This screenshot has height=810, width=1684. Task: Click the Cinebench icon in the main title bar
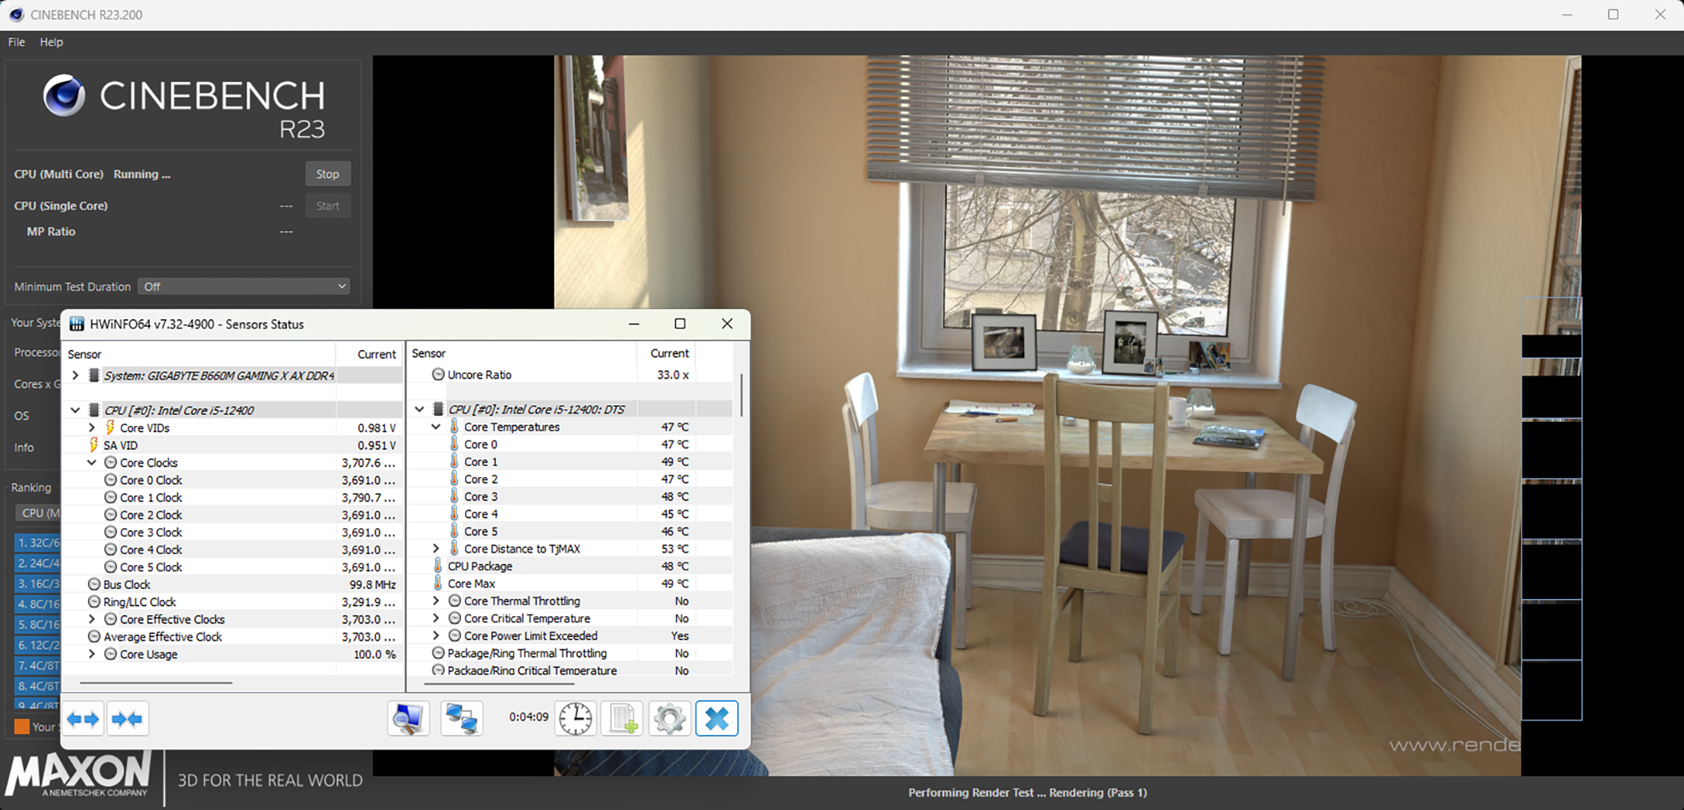point(16,15)
